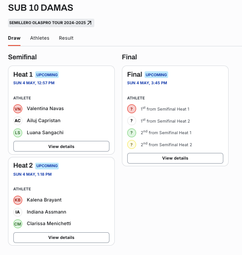This screenshot has width=242, height=255.
Task: Click the IA avatar for Indiana Assmann
Action: (x=18, y=212)
